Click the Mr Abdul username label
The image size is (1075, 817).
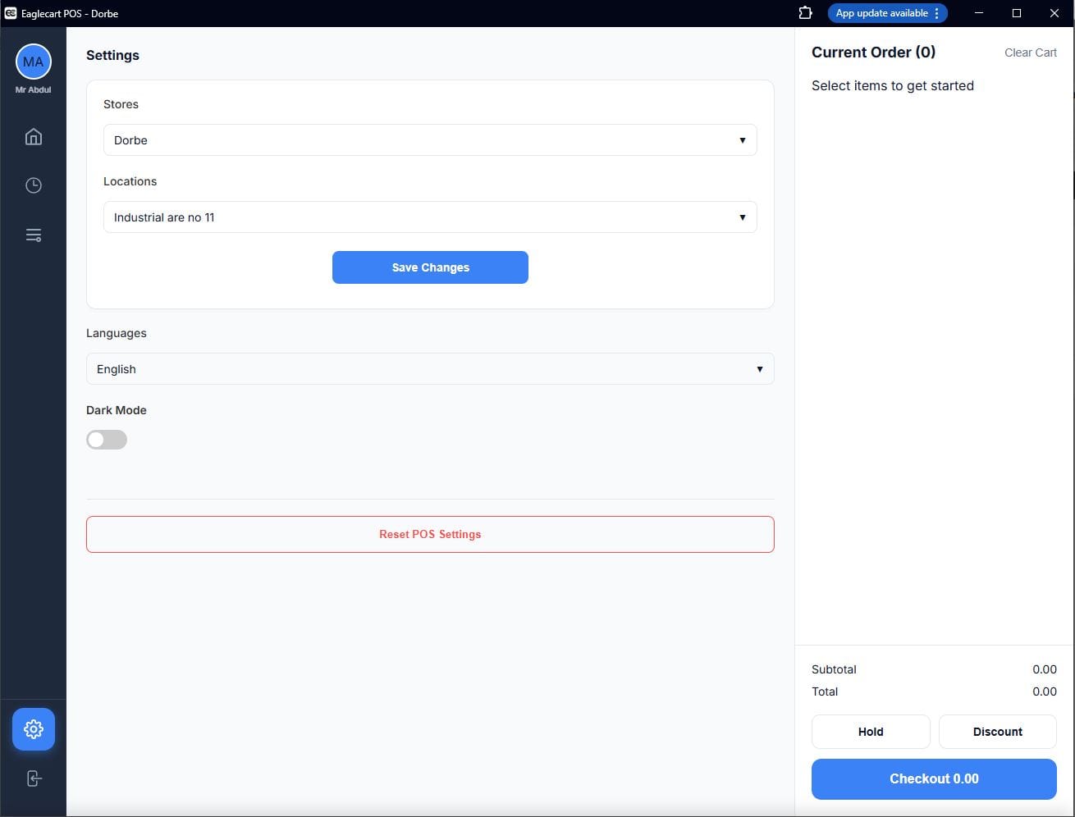click(x=34, y=89)
